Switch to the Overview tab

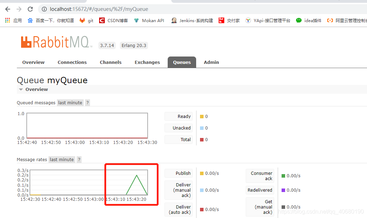tap(33, 62)
